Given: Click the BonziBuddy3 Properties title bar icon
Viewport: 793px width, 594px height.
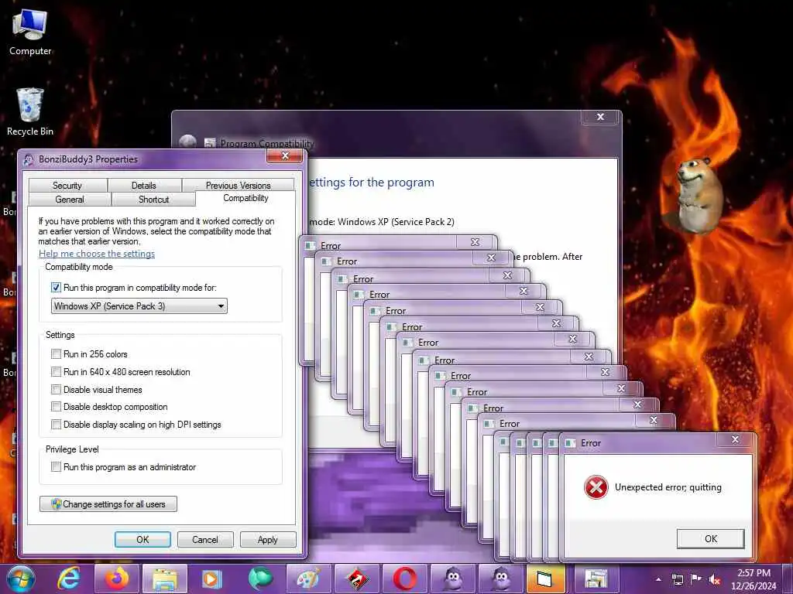Looking at the screenshot, I should tap(29, 159).
